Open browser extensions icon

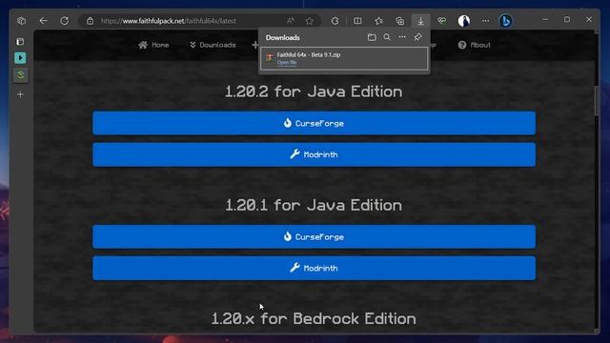(x=335, y=21)
